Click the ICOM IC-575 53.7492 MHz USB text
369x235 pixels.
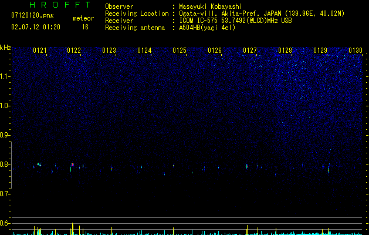coord(235,21)
